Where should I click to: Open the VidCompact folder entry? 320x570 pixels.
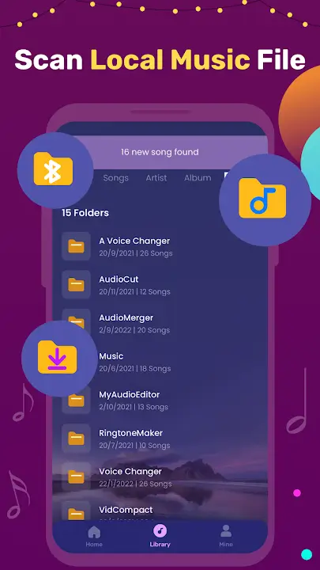coord(160,511)
